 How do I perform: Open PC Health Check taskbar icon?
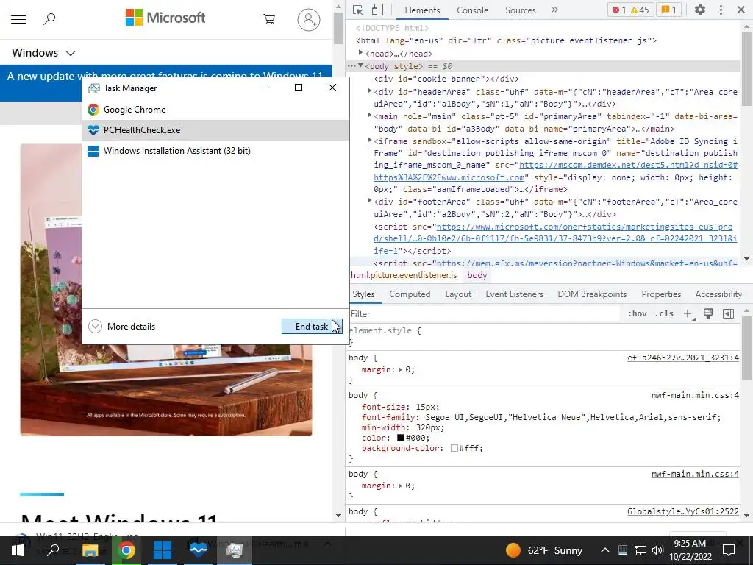199,550
